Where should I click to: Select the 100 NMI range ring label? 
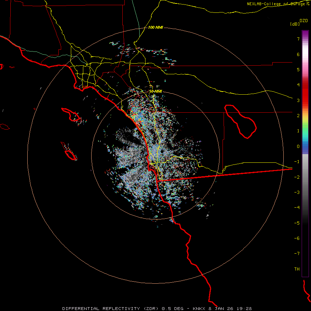(155, 27)
